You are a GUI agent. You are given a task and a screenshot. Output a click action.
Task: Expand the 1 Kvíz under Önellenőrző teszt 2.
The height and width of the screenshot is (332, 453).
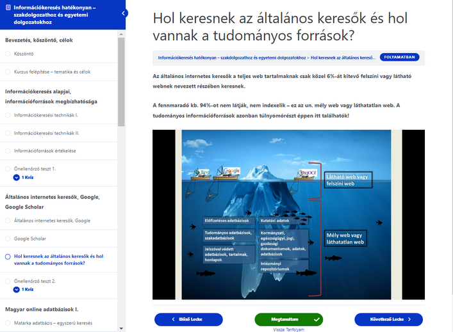(x=17, y=289)
